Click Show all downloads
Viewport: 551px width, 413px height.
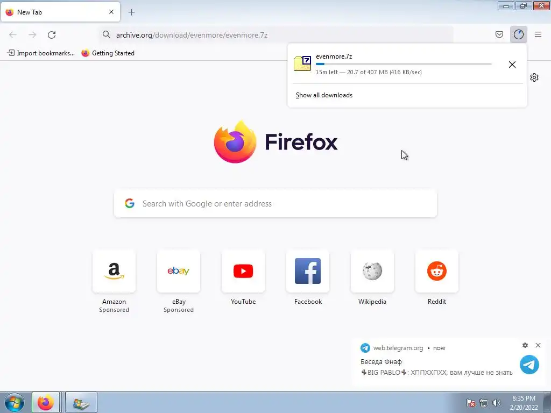pyautogui.click(x=324, y=95)
